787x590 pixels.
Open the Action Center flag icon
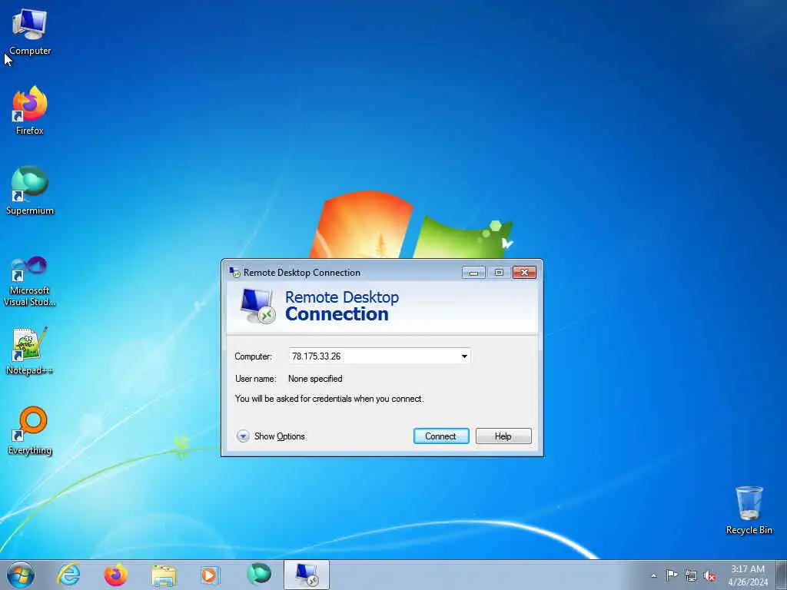[672, 575]
